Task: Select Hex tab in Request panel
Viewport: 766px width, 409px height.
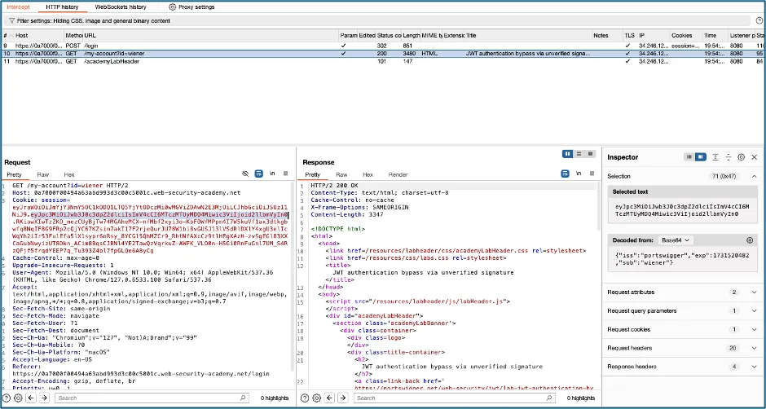Action: tap(69, 174)
